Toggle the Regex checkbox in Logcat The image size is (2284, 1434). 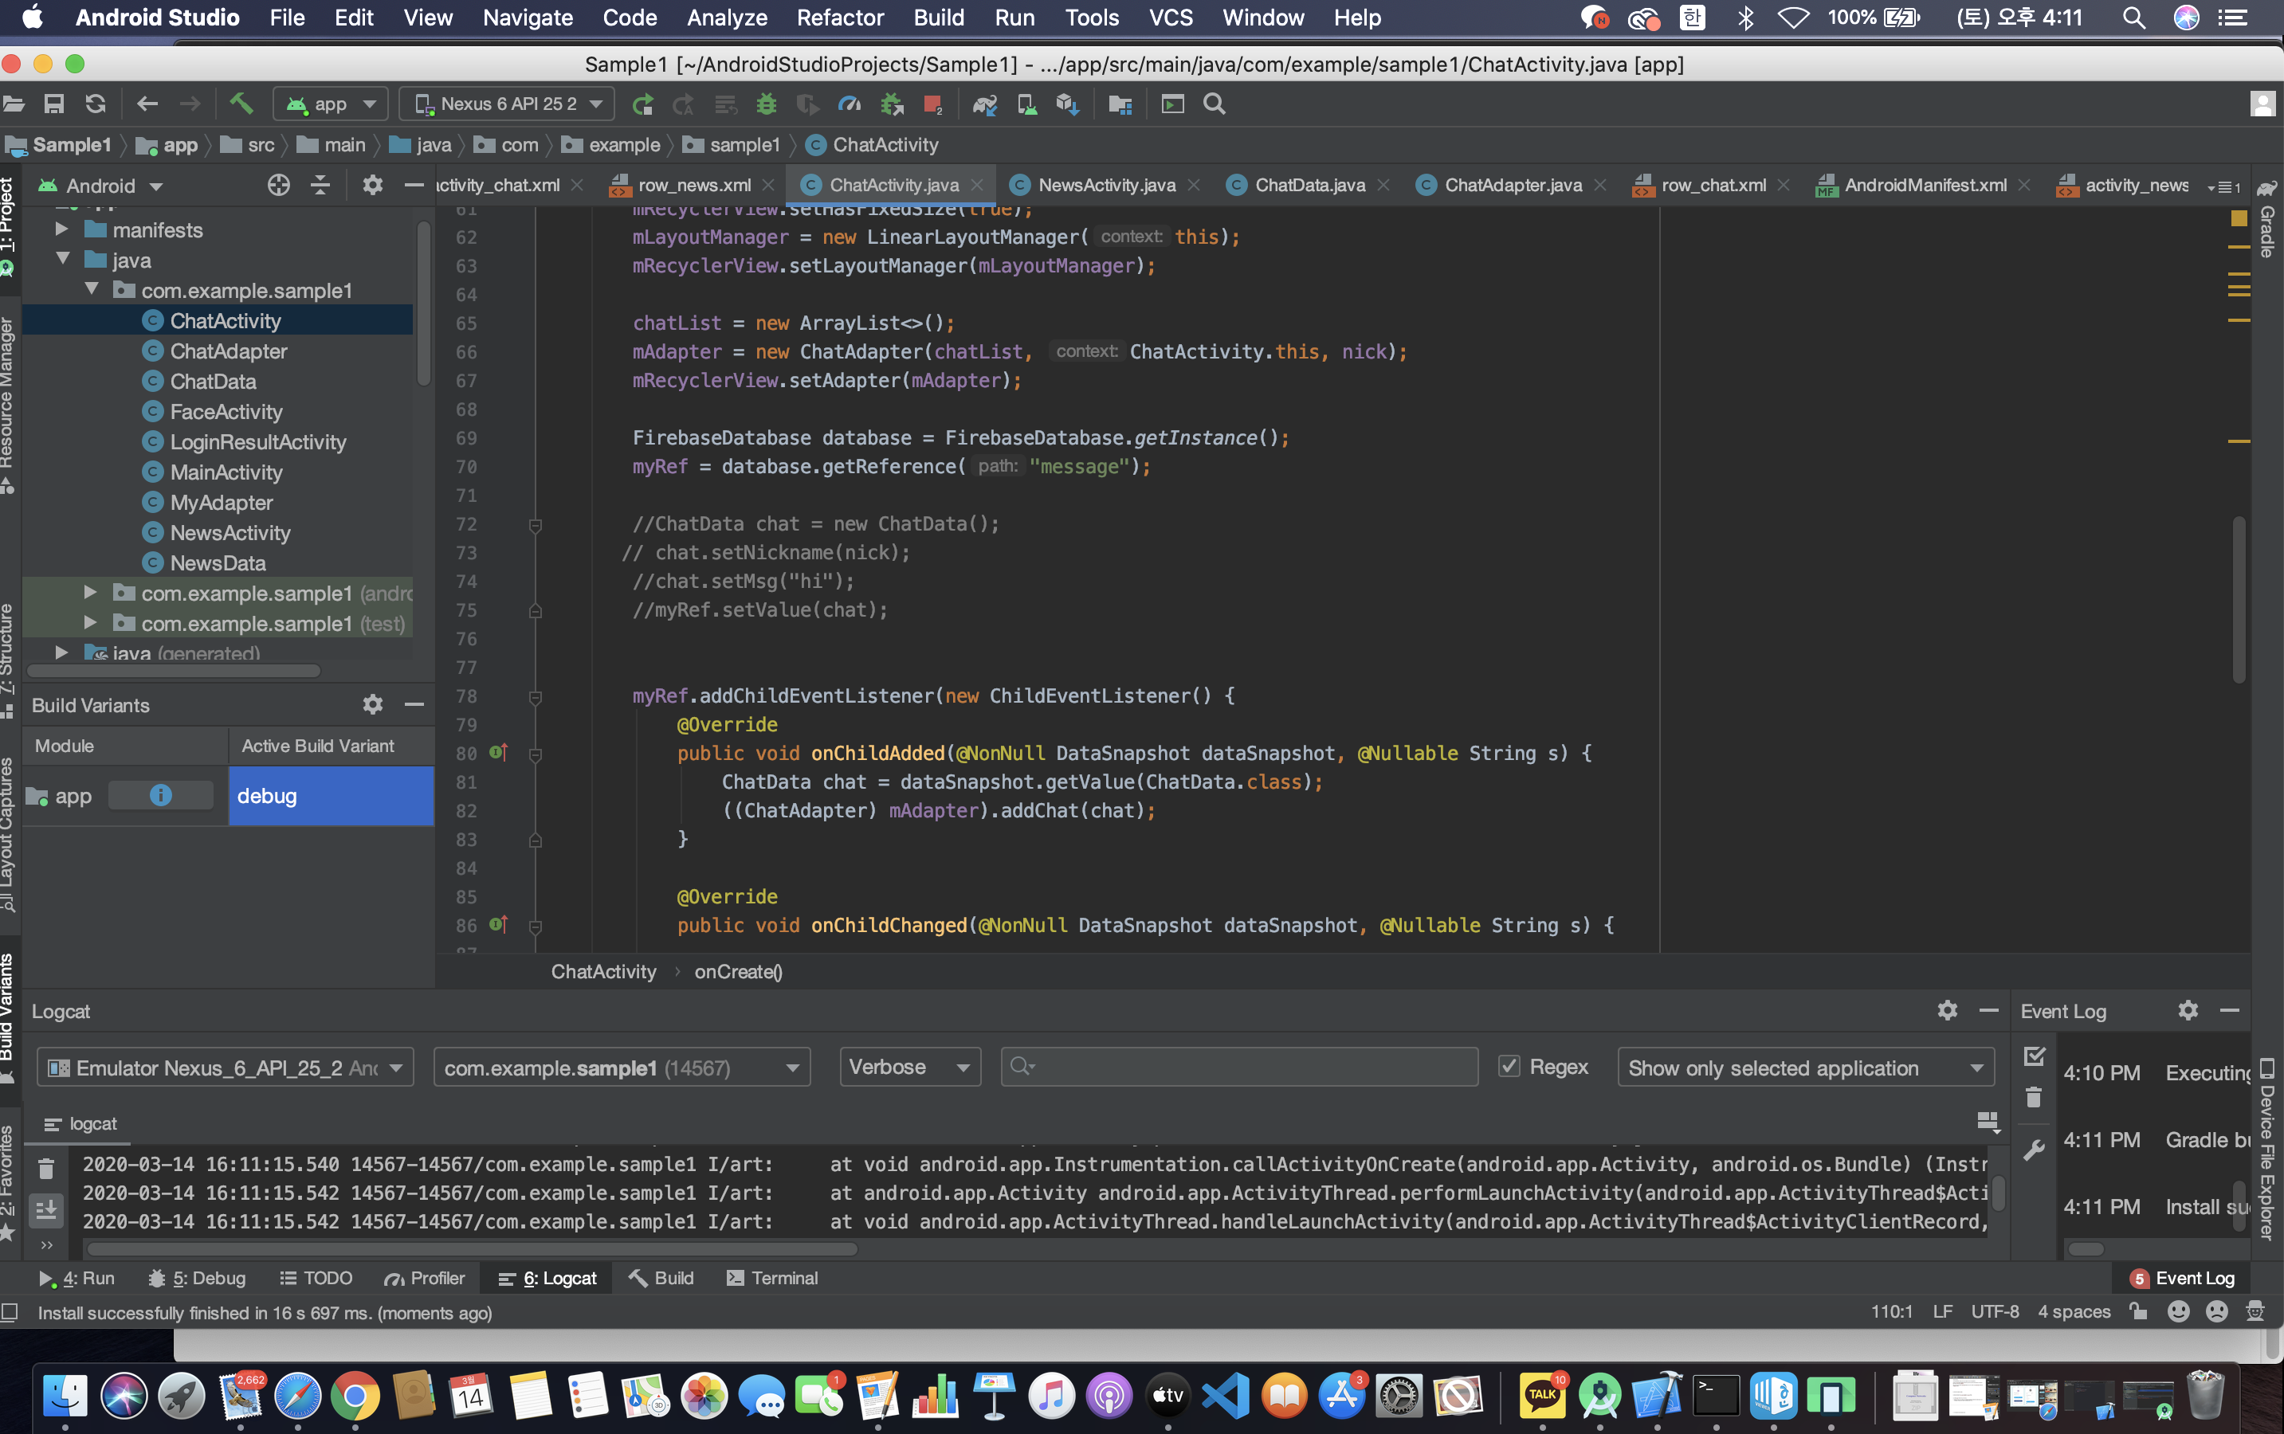click(1509, 1066)
